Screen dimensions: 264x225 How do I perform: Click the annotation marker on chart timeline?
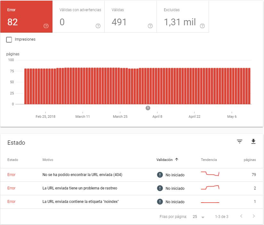pos(148,108)
